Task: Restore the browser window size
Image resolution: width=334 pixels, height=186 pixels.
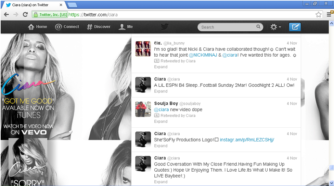Action: 315,3
